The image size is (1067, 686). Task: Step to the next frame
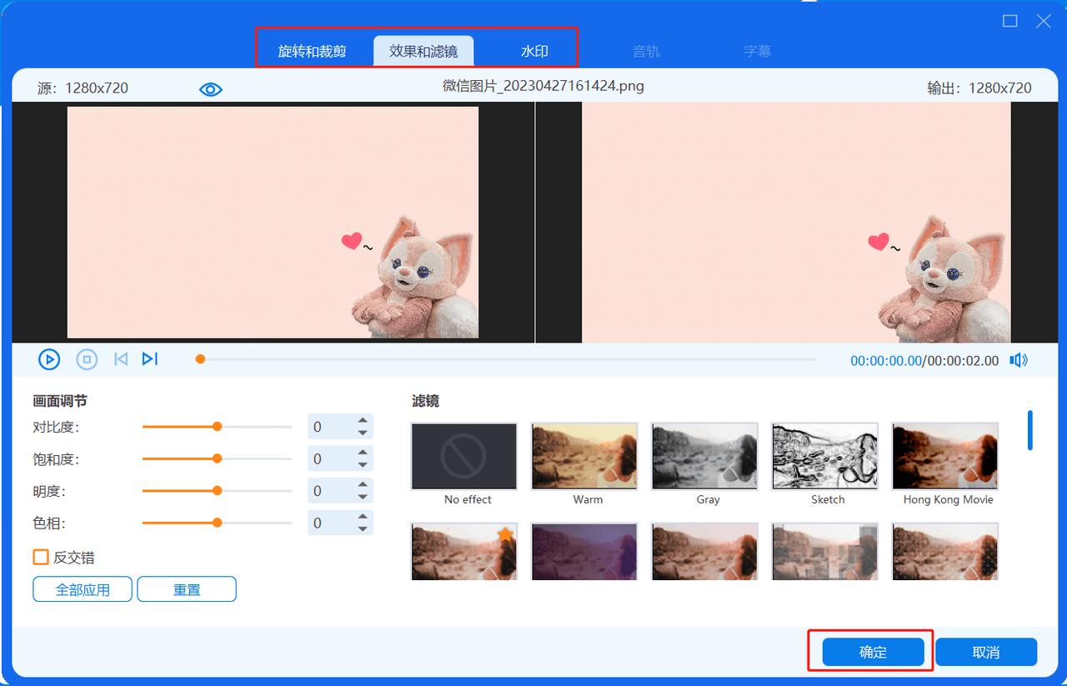(x=150, y=359)
